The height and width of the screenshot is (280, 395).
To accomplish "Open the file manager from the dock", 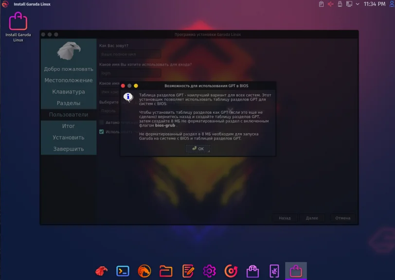I will coord(166,271).
